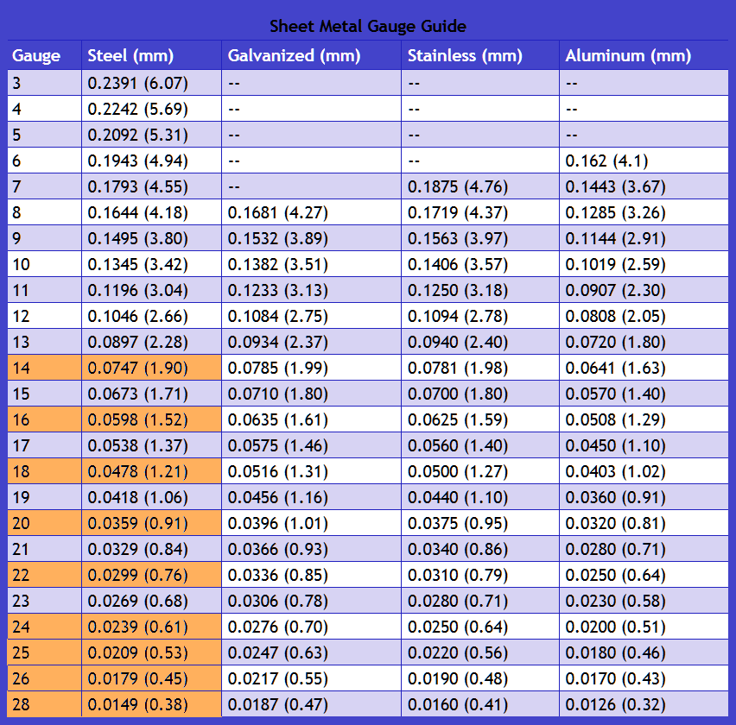Select highlighted gauge 14 cell
Viewport: 736px width, 725px height.
(45, 368)
